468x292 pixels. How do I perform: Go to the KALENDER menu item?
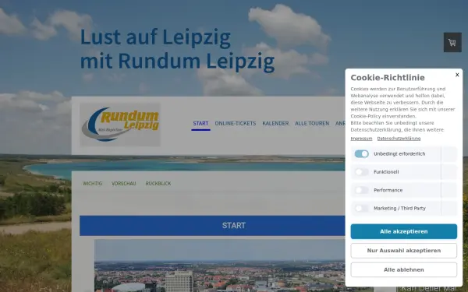[275, 123]
